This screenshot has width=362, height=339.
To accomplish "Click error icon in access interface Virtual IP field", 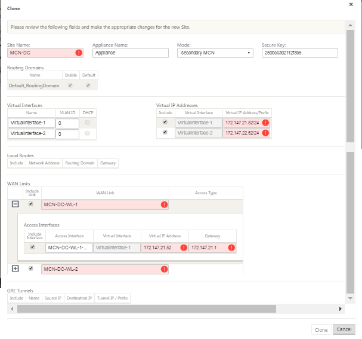I will [x=184, y=248].
